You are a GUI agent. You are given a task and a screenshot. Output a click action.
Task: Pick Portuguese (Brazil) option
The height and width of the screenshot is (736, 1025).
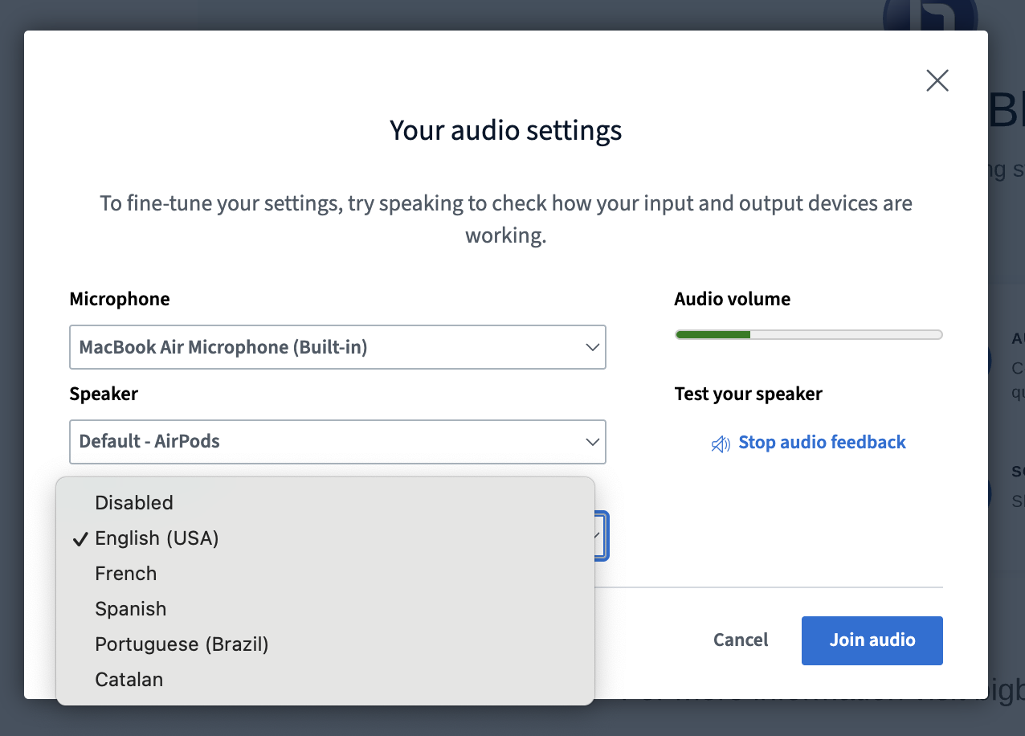coord(325,644)
